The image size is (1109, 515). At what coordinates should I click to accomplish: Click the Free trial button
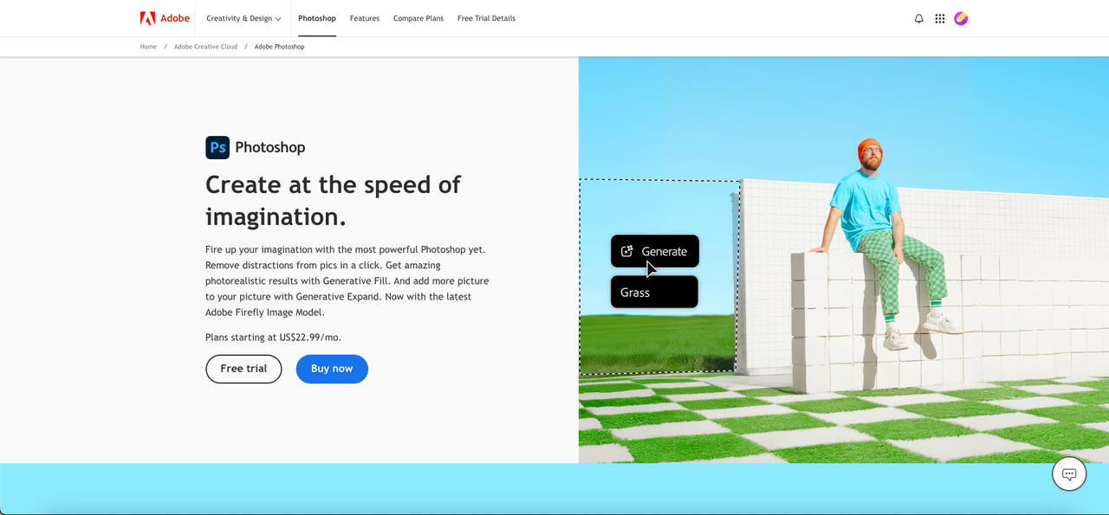[243, 369]
